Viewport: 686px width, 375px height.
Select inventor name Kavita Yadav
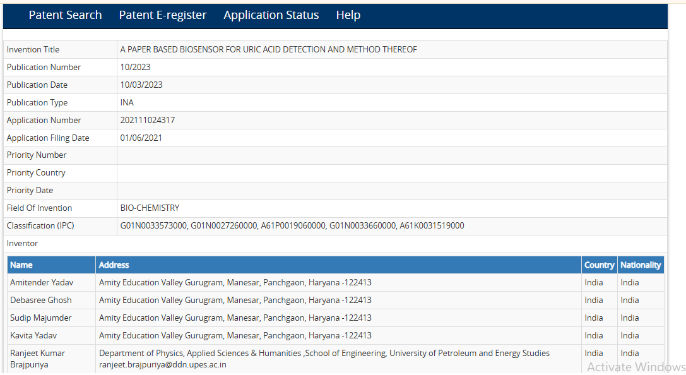(x=33, y=336)
